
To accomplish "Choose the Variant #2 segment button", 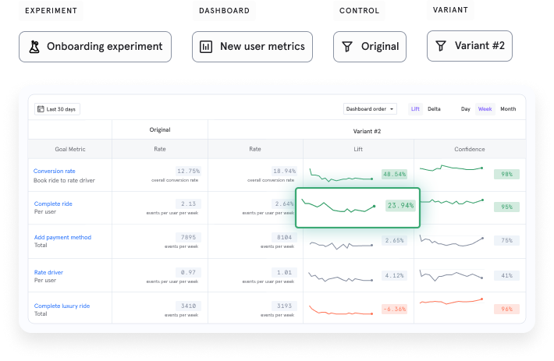I will click(470, 46).
